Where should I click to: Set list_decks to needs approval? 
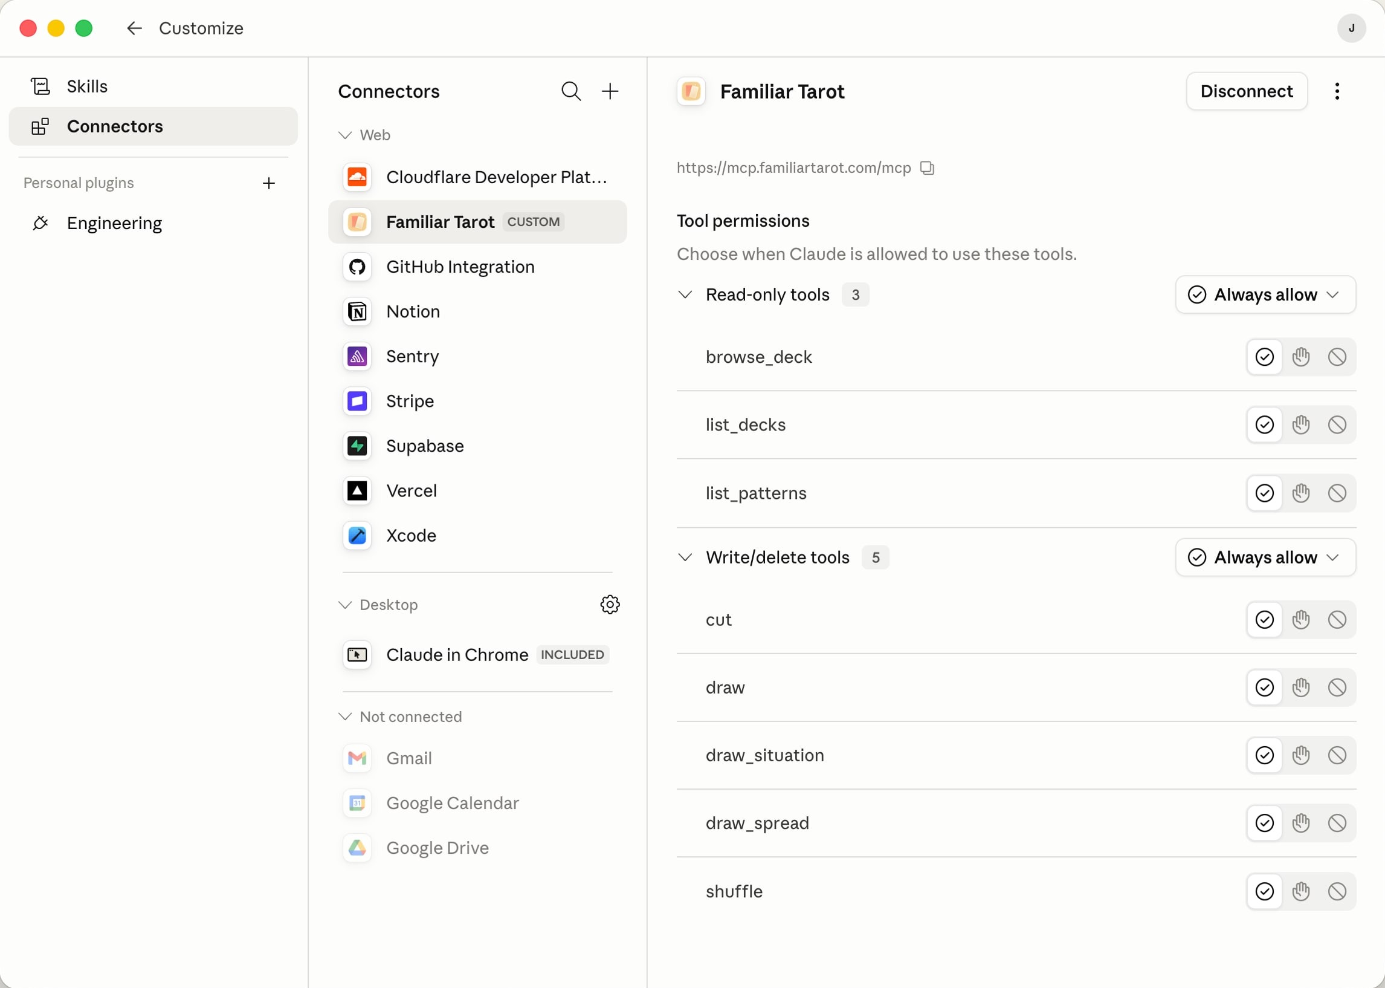1300,424
